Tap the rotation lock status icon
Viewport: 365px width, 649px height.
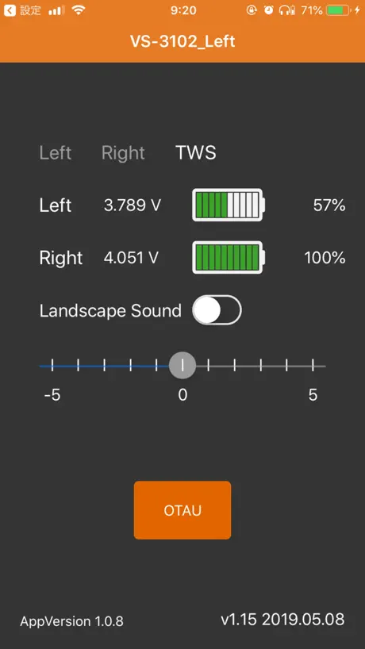[x=252, y=11]
